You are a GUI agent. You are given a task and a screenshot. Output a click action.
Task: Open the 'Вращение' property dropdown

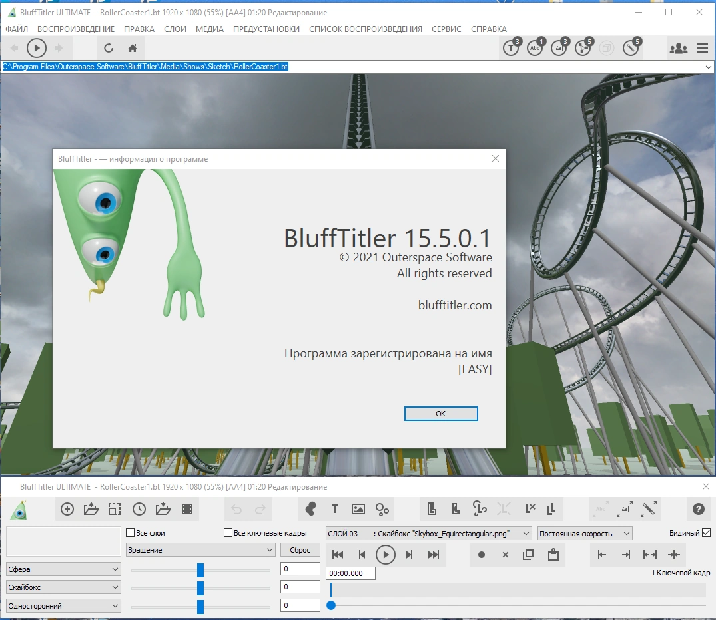point(200,550)
